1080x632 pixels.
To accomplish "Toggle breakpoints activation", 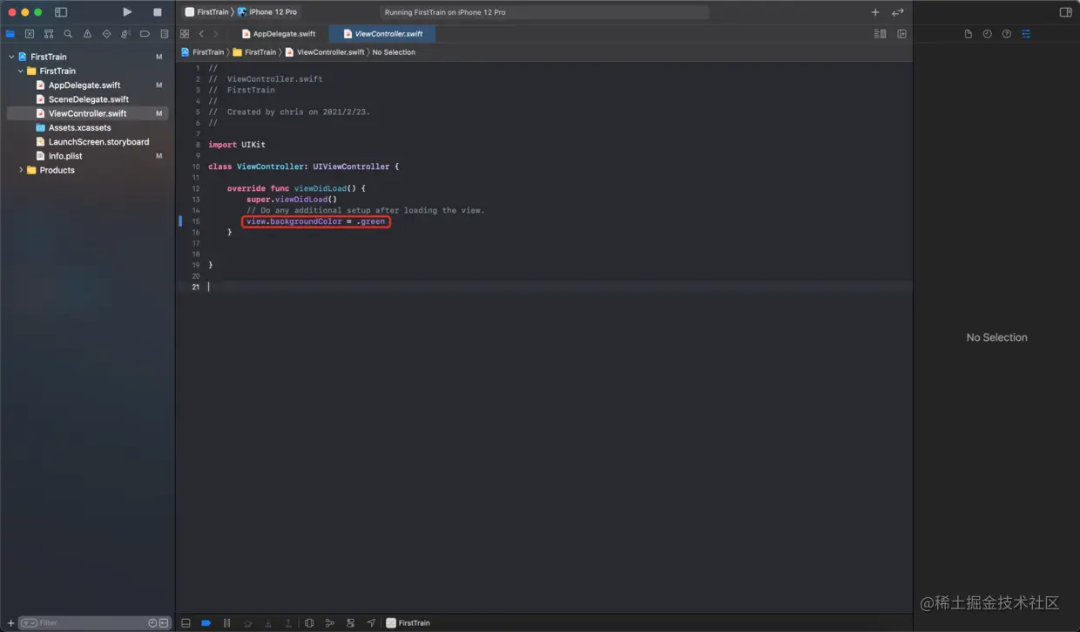I will 206,623.
